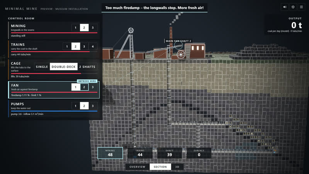Click 'firedamp 1.11 % · limit 1 %' text
Screen dimensions: 309x174
(x=26, y=95)
